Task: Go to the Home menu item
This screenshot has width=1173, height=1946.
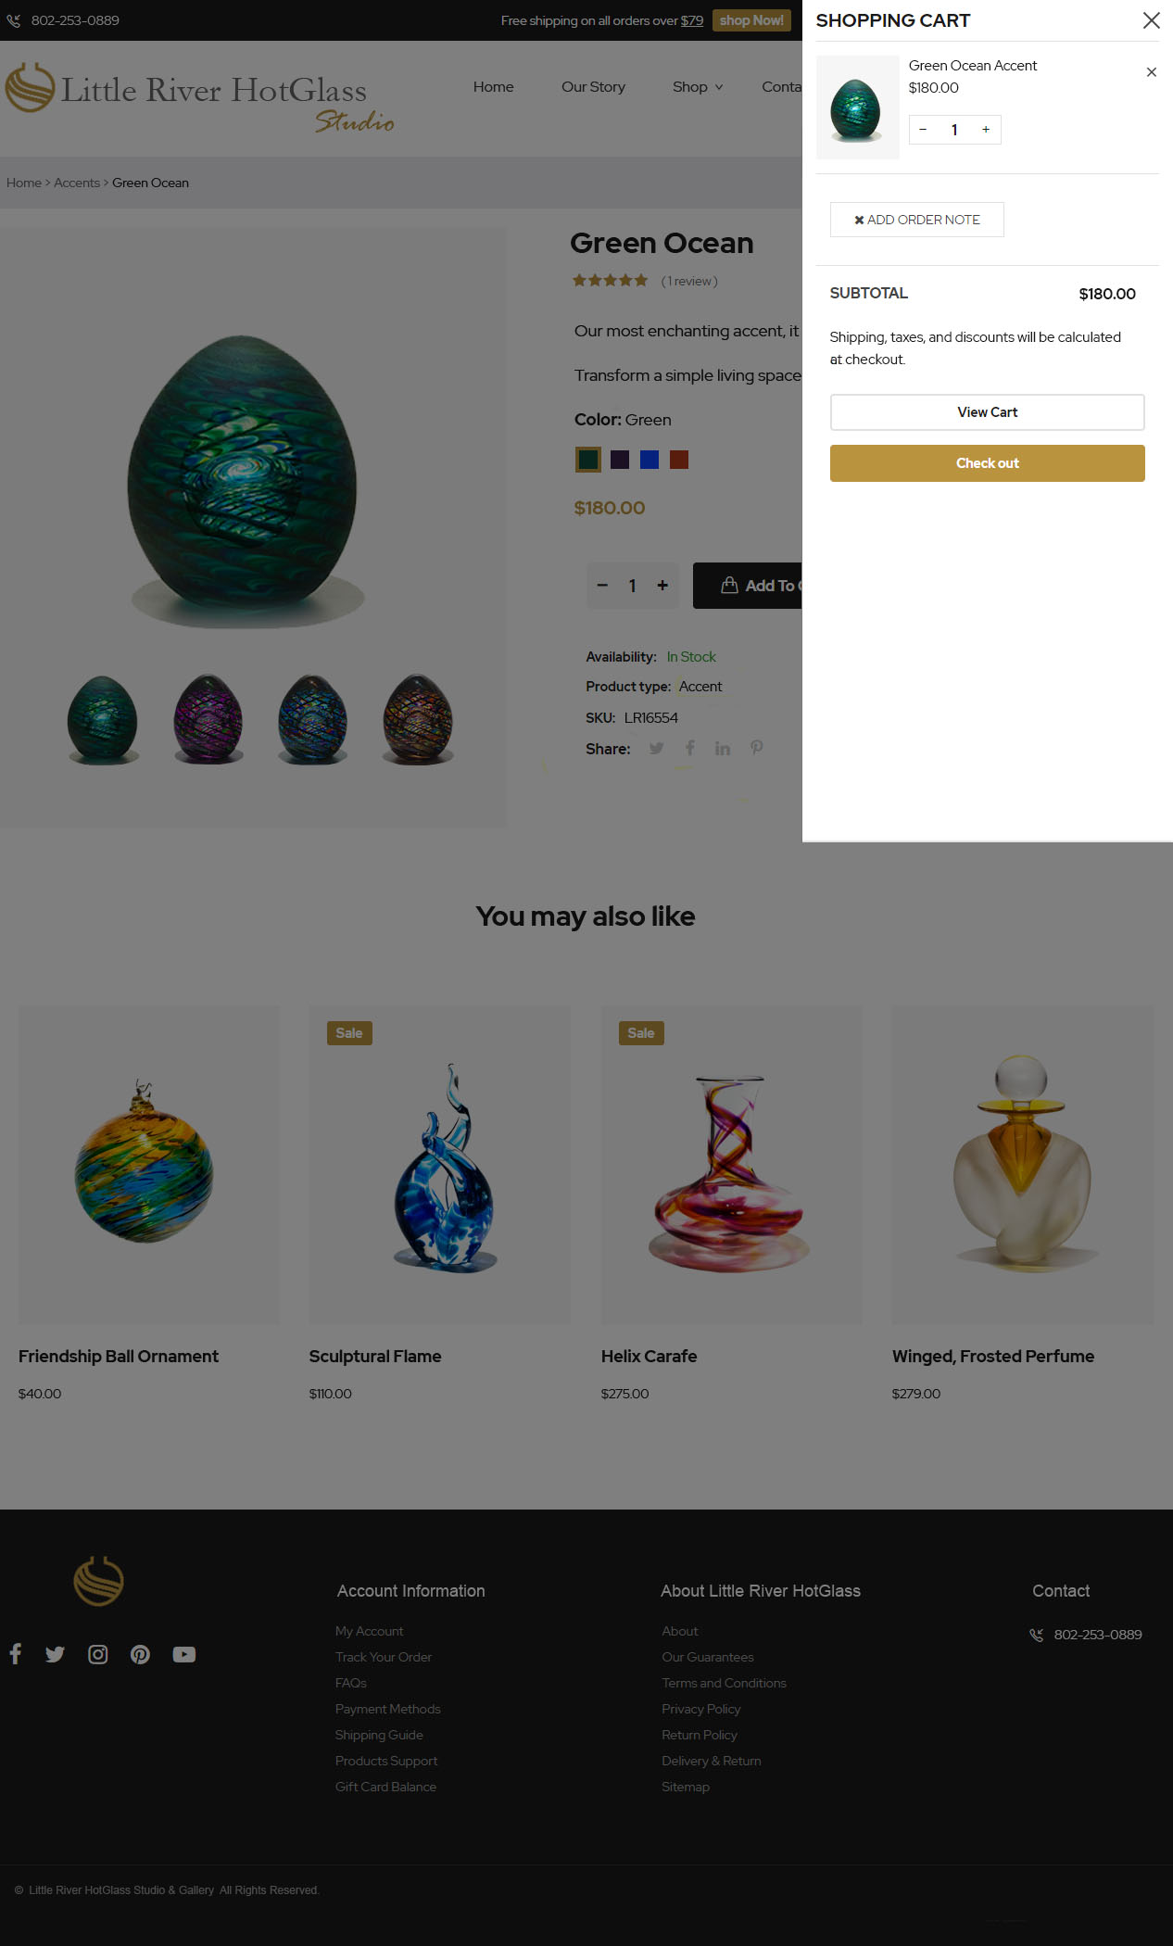Action: [x=493, y=87]
